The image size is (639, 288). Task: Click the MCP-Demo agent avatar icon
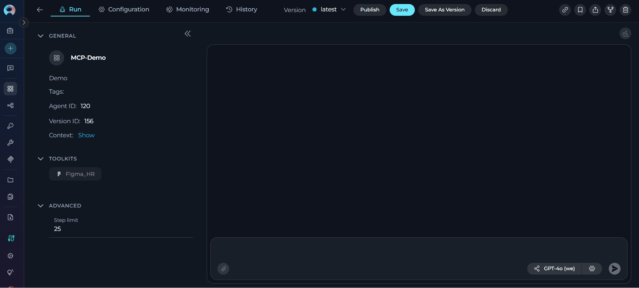[57, 58]
